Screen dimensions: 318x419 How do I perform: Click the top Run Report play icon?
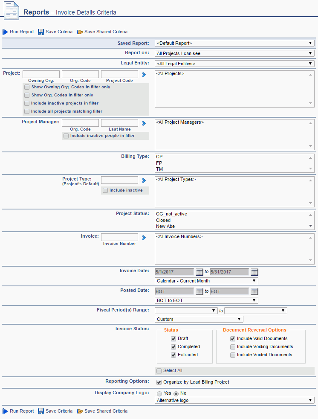[x=5, y=32]
